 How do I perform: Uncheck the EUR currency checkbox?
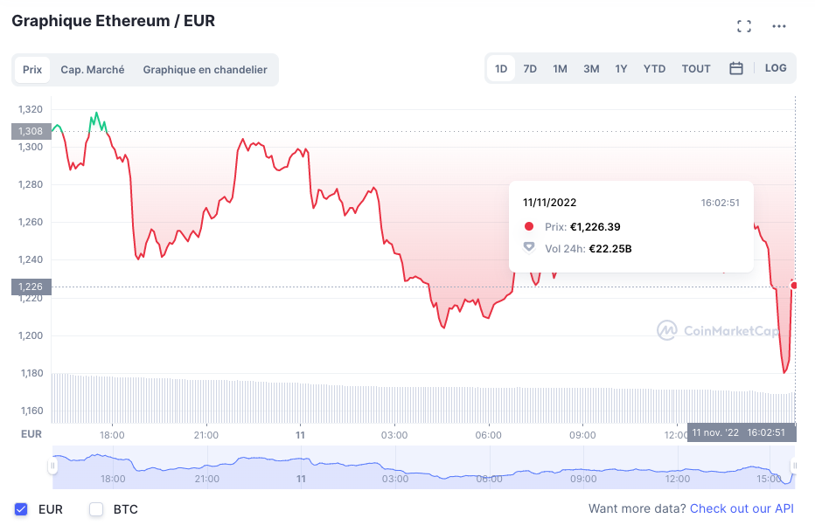(22, 509)
